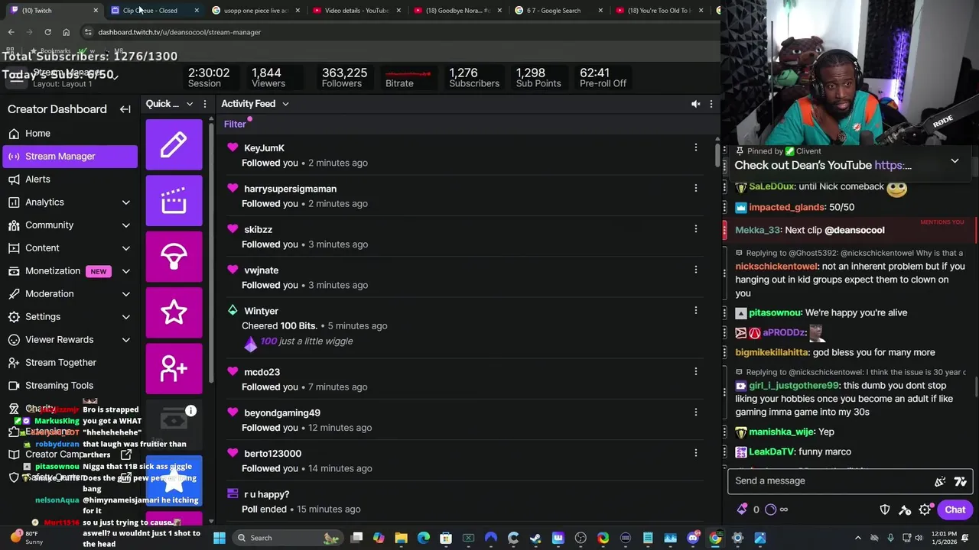
Task: Expand the Analytics section
Action: [126, 202]
